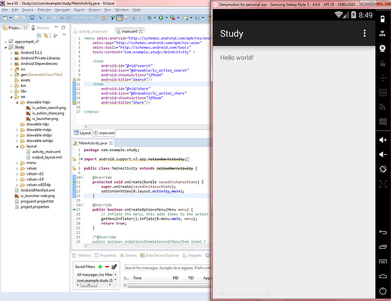
Task: Click the Genymotion GPS widget icon
Action: [x=382, y=32]
